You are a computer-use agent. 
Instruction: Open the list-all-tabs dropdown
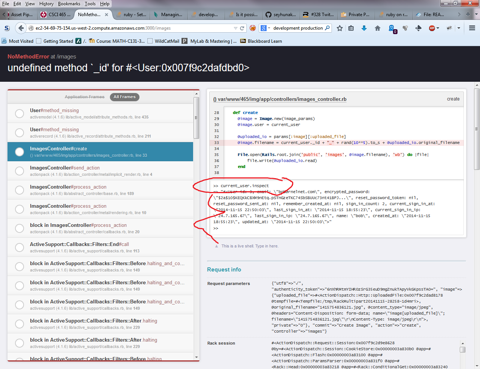(476, 14)
